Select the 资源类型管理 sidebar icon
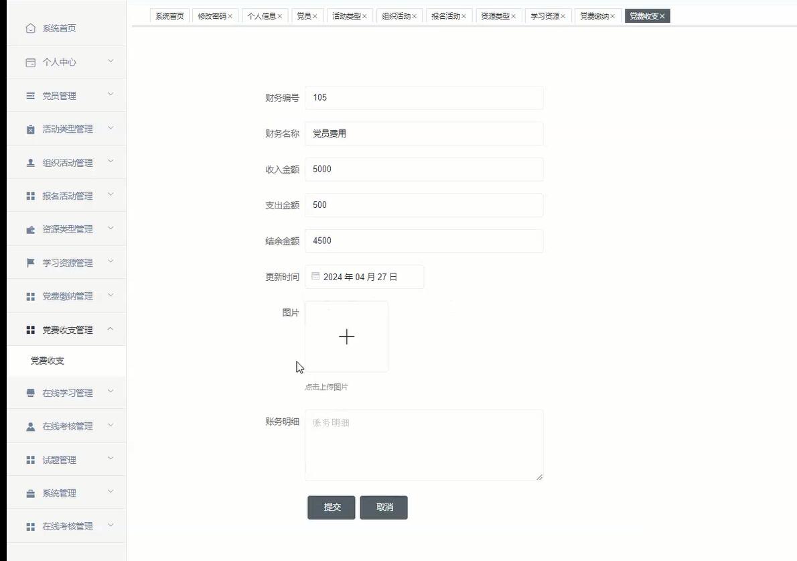Viewport: 797px width, 561px height. tap(30, 229)
